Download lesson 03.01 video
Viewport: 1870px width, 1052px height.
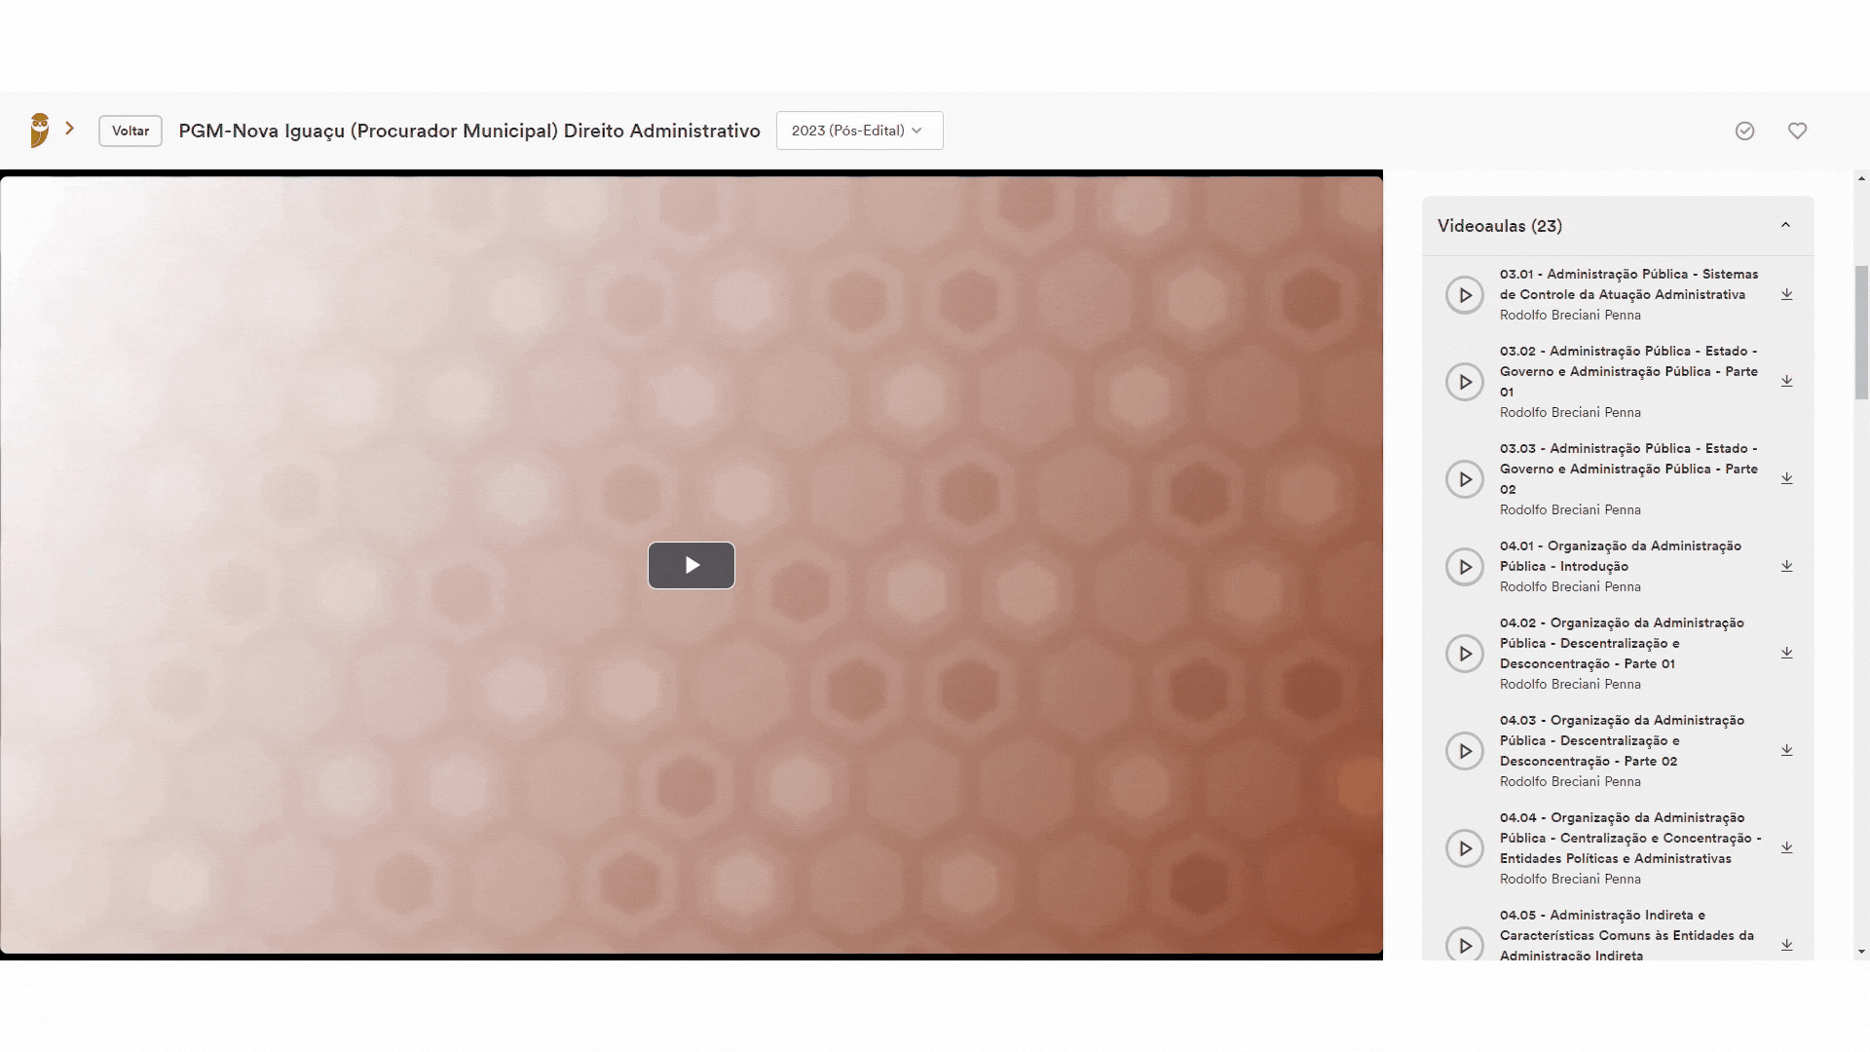1787,294
